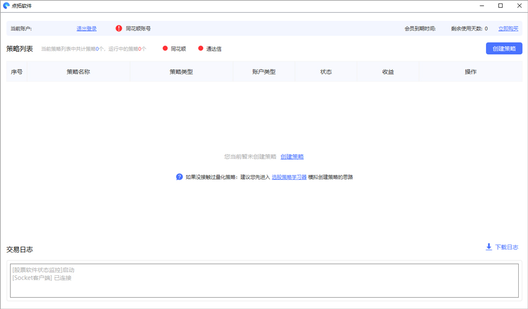Click 创建策略 link in the empty list message

point(292,156)
